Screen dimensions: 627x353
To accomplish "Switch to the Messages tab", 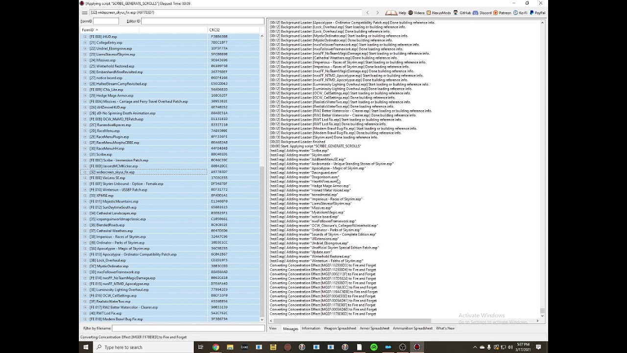I will point(290,328).
